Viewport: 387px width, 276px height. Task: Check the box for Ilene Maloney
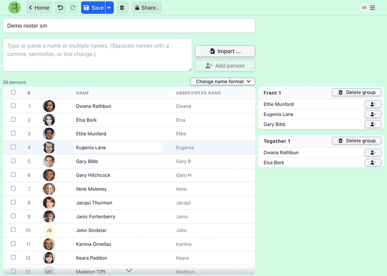pyautogui.click(x=13, y=188)
